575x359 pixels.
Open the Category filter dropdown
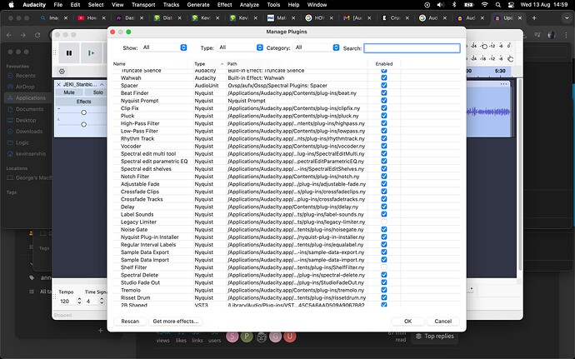(316, 47)
